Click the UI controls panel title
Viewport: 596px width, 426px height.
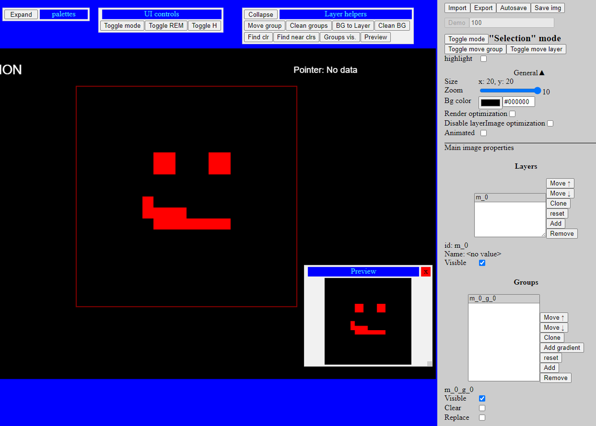tap(161, 14)
